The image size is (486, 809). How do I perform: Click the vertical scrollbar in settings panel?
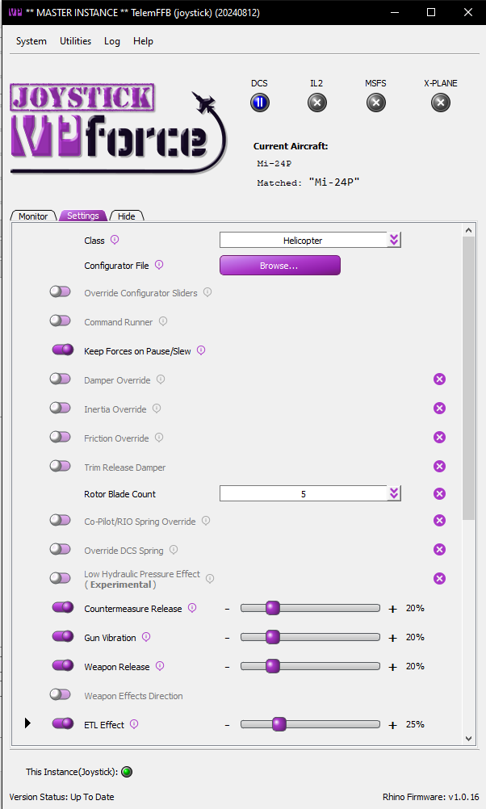tap(468, 371)
